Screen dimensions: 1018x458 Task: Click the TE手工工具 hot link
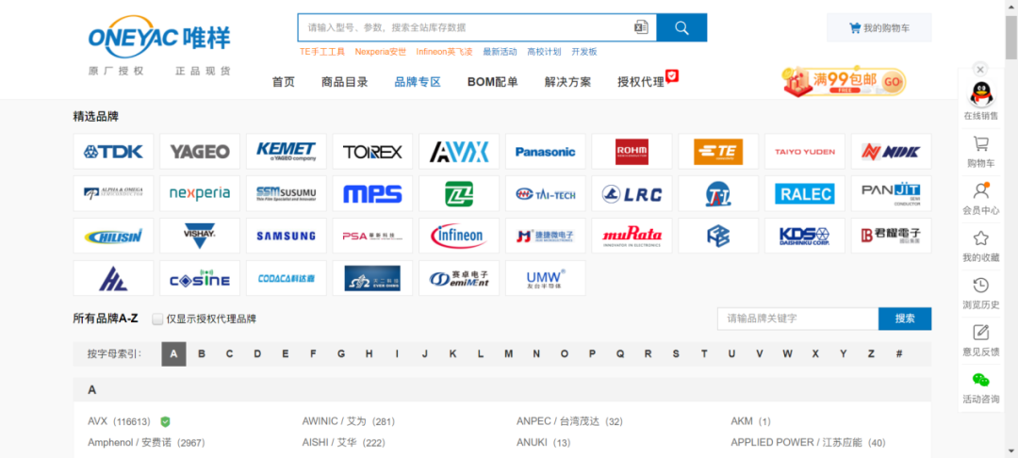[322, 51]
